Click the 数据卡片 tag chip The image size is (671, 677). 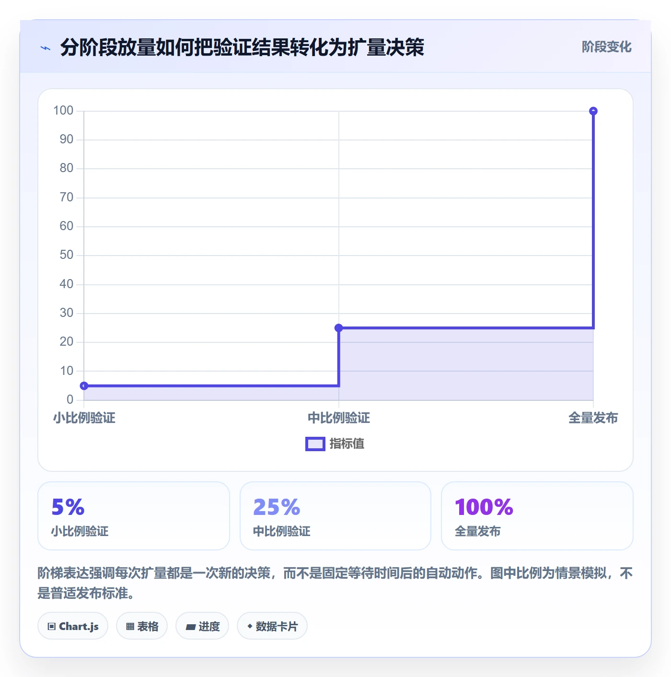(x=272, y=626)
